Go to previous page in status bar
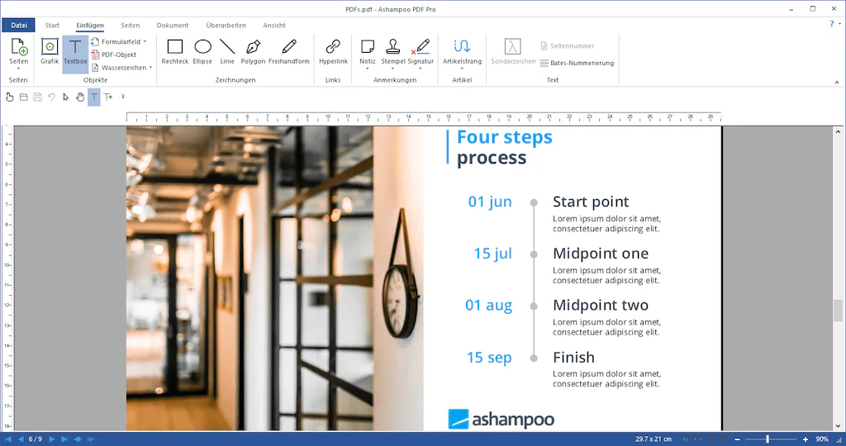This screenshot has width=846, height=446. (21, 439)
